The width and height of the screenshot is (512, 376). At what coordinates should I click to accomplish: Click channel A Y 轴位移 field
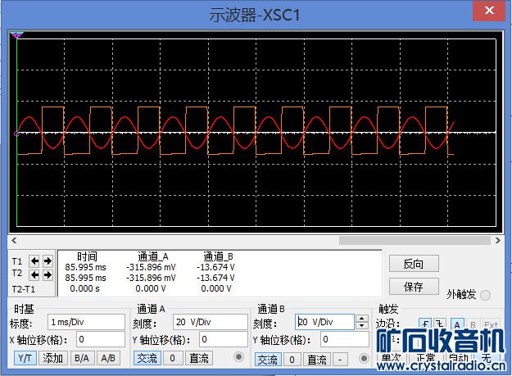click(x=224, y=339)
